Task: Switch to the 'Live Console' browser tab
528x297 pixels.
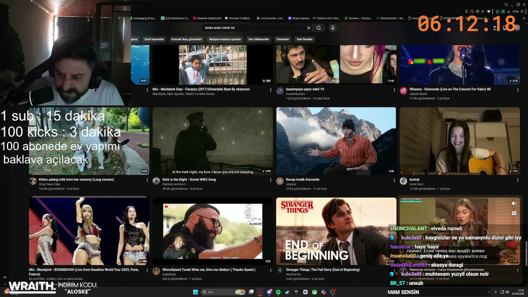Action: [x=270, y=18]
